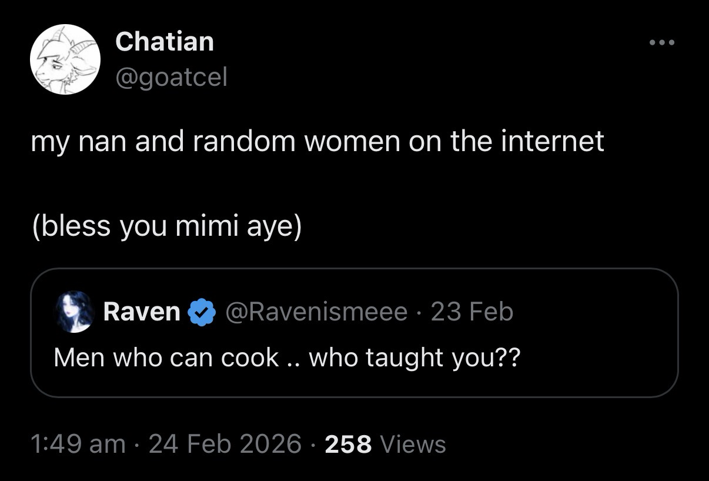Visit the @goatcel handle
Viewport: 709px width, 481px height.
pos(171,76)
